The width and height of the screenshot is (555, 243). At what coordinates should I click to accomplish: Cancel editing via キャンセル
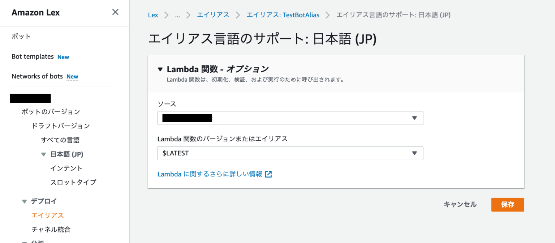[460, 204]
